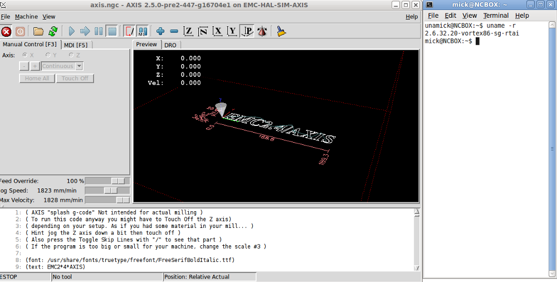The image size is (557, 282).
Task: Select G-code line 1 splash comment
Action: tap(114, 212)
